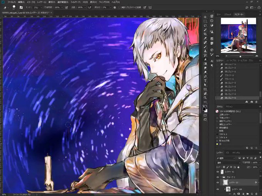This screenshot has height=196, width=262.
Task: Open Layers panel opacity dropdown
Action: tap(260, 163)
